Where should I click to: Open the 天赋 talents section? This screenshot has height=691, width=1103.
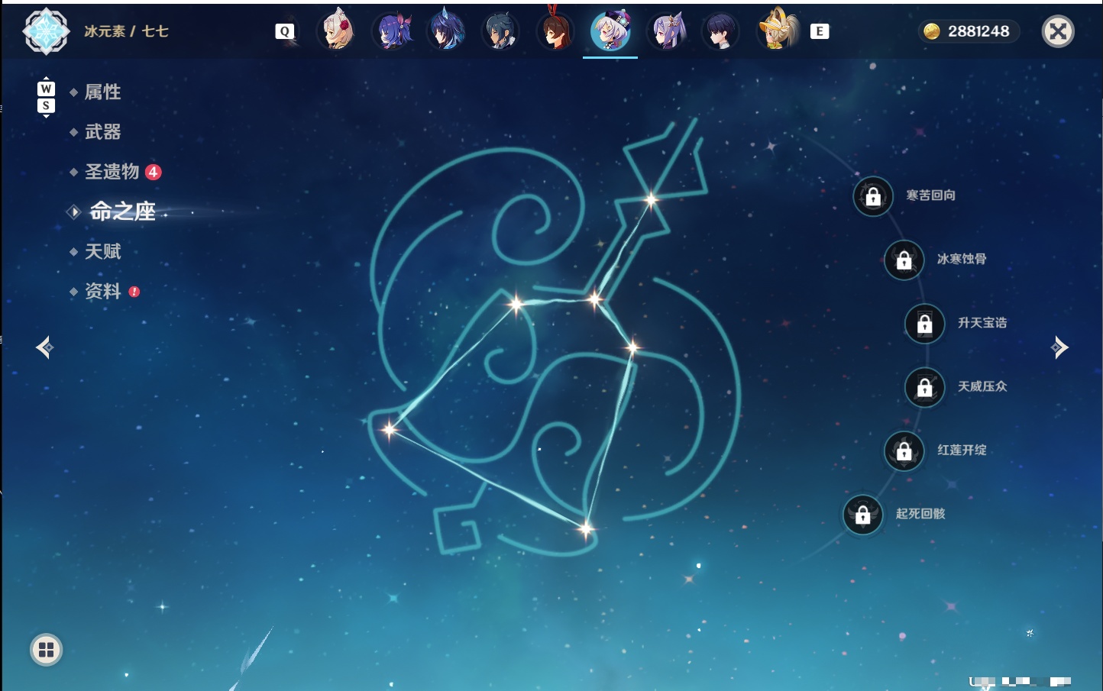pos(102,251)
